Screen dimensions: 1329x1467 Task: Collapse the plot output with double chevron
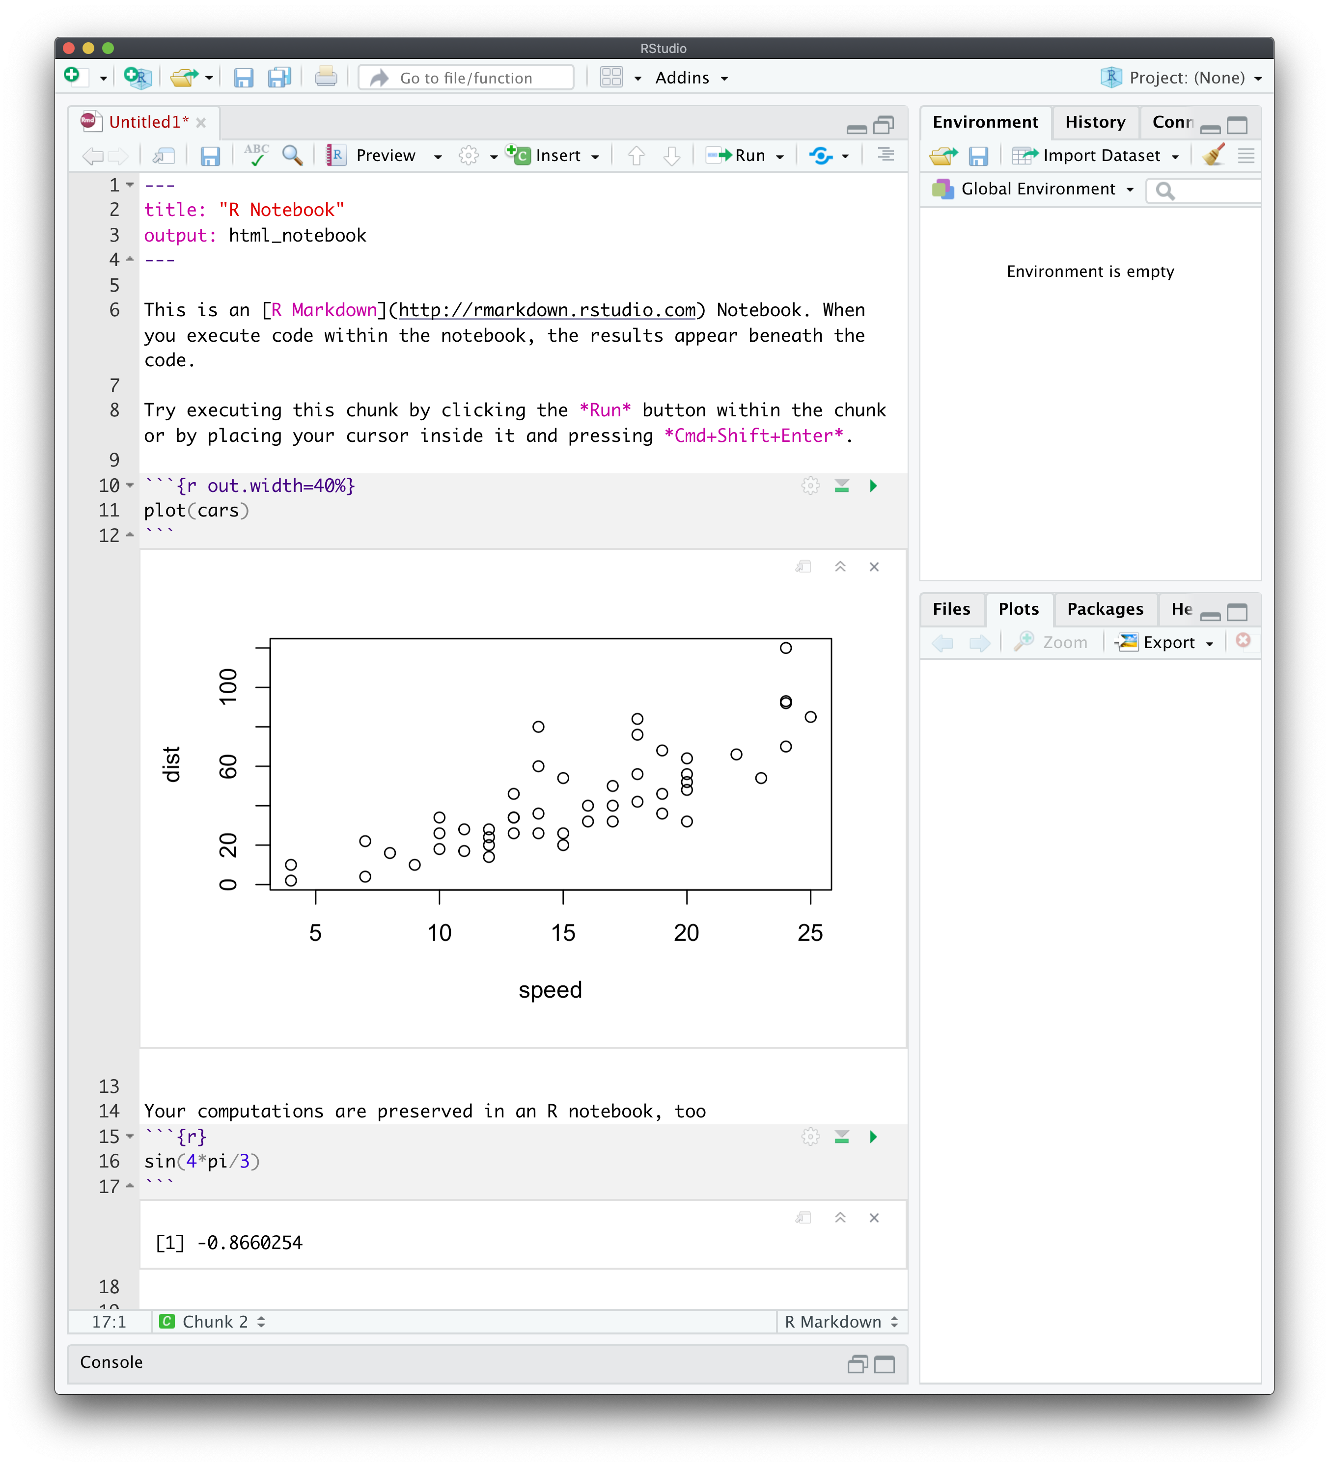(x=840, y=566)
